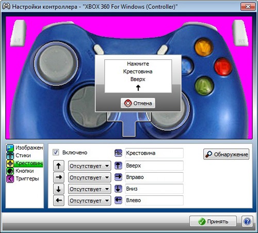The image size is (258, 233).
Task: Click the Кнопки green circle icon
Action: tap(10, 171)
